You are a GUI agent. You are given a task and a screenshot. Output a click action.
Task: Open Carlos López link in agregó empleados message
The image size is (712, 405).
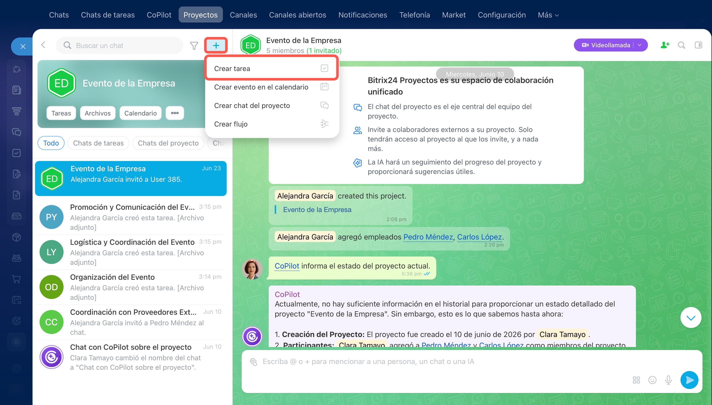click(x=479, y=237)
